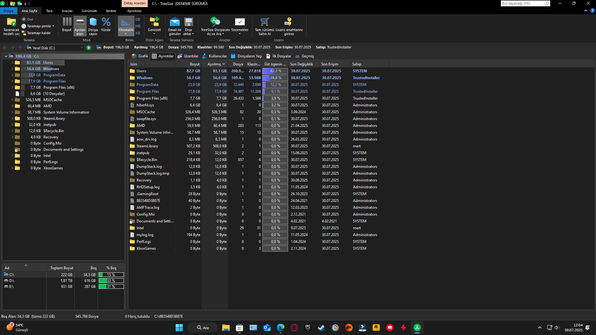
Task: Click Tam sürümü Satın Al cart icon
Action: click(264, 22)
